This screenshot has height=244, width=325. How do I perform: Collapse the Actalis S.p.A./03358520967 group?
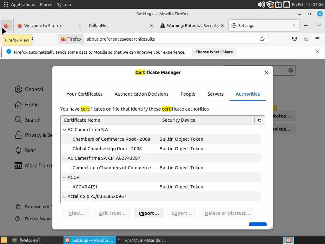click(x=64, y=196)
